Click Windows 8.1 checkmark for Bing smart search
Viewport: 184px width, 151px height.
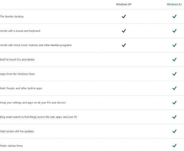point(174,117)
